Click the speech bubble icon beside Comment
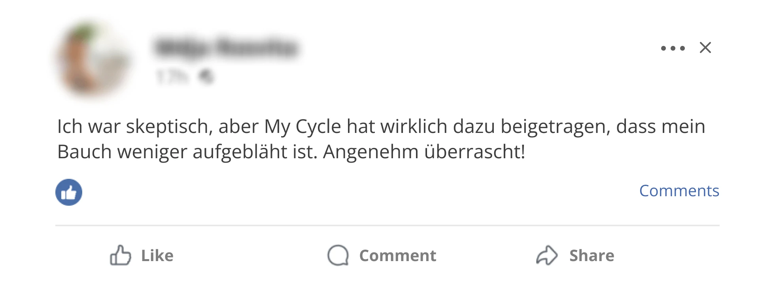The height and width of the screenshot is (288, 775). [x=338, y=255]
